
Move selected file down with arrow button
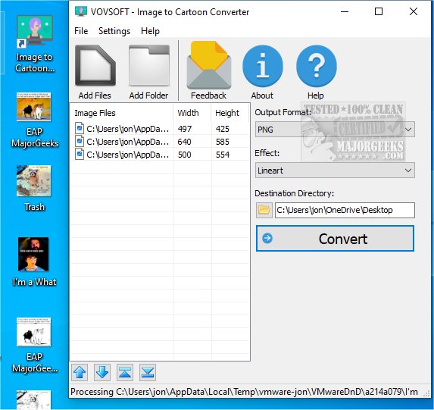pos(102,372)
